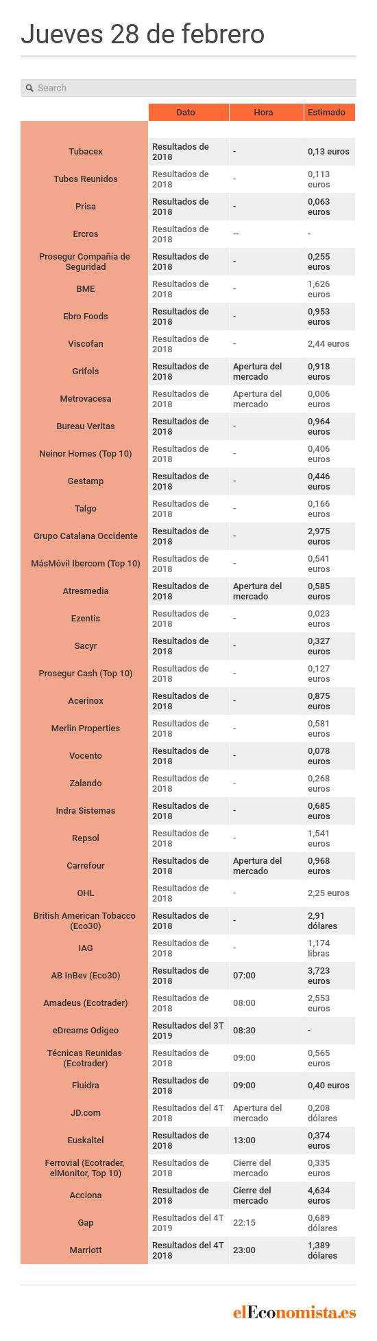The height and width of the screenshot is (1341, 377).
Task: Open the elEconomista.es logo link
Action: (x=295, y=1311)
